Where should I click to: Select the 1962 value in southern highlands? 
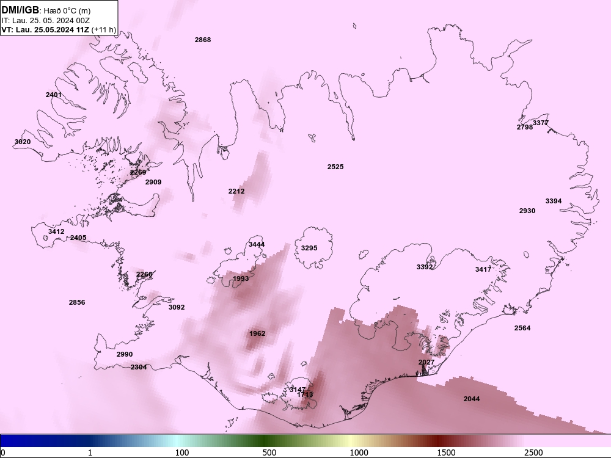[x=257, y=333]
